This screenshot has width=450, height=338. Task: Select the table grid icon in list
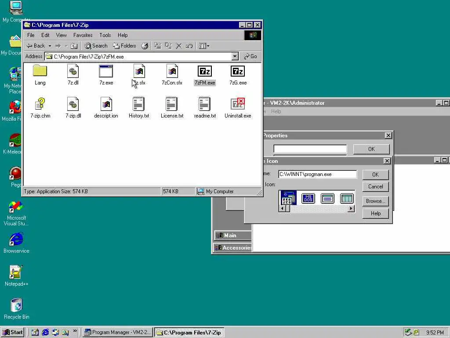(346, 198)
